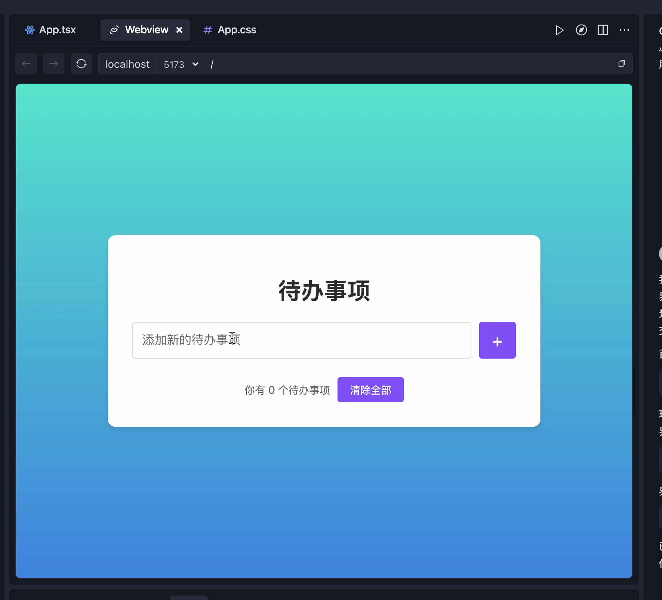Toggle the split editor layout icon
662x600 pixels.
pyautogui.click(x=603, y=30)
